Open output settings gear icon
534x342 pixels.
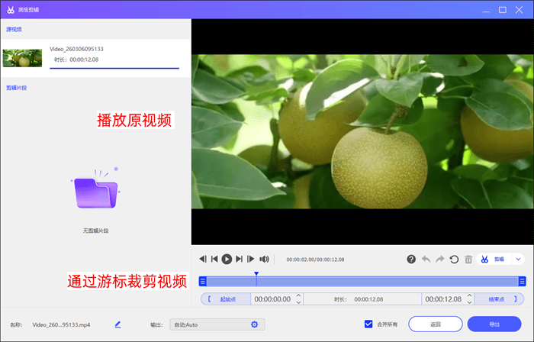(254, 324)
